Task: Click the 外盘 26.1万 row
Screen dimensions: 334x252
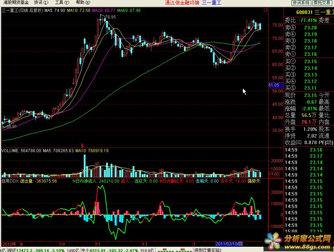Action: point(301,122)
